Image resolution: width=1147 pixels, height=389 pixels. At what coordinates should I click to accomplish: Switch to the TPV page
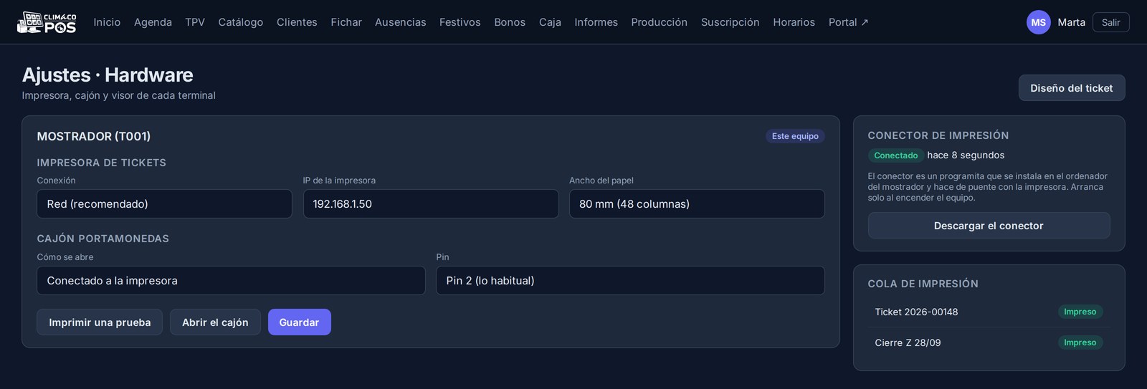click(195, 22)
